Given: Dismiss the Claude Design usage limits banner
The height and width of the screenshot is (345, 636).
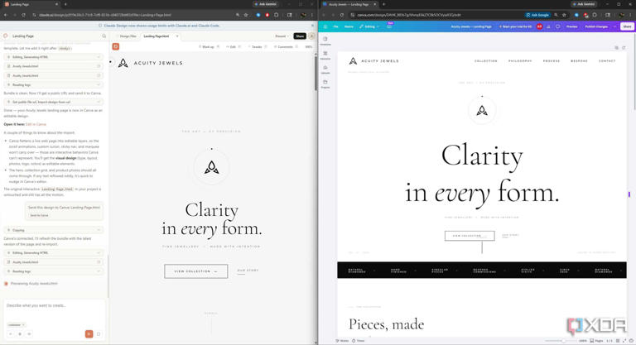Looking at the screenshot, I should [312, 26].
